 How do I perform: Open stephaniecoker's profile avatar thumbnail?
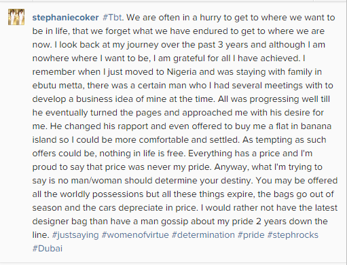pos(16,17)
